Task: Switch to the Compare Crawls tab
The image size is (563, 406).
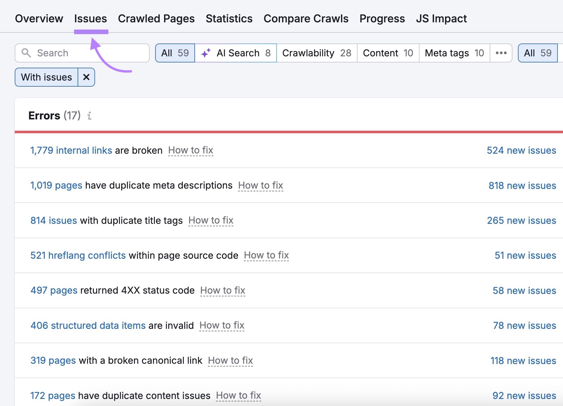Action: pos(306,18)
